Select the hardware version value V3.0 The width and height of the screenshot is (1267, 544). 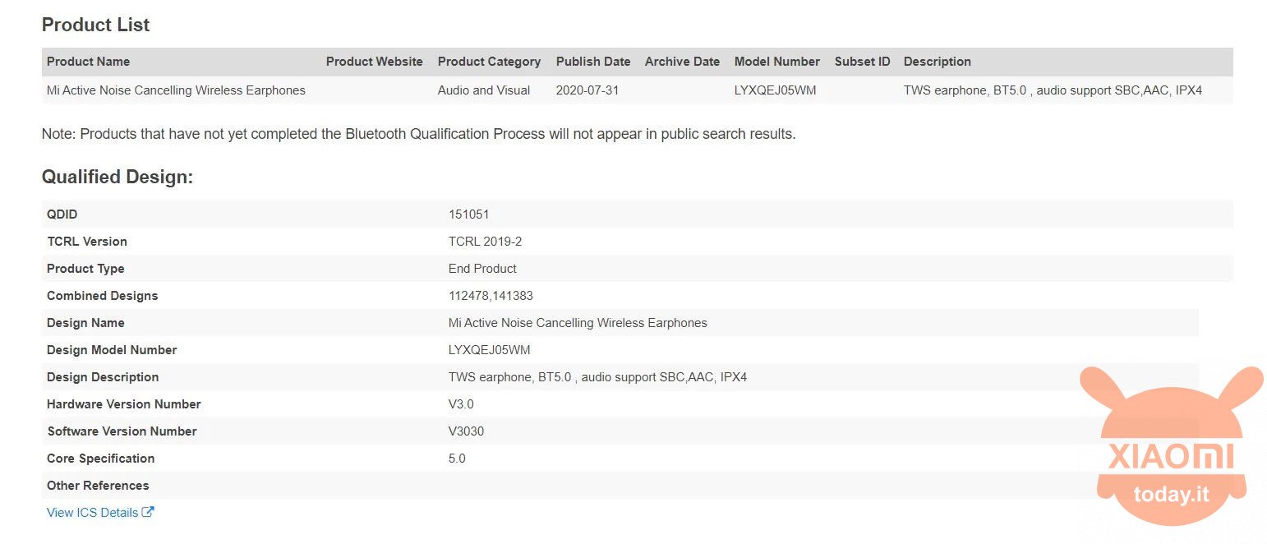pyautogui.click(x=461, y=404)
